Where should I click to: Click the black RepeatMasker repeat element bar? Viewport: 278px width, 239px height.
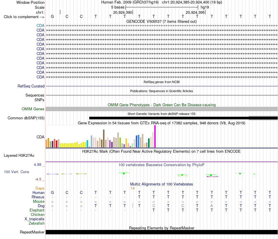click(162, 232)
